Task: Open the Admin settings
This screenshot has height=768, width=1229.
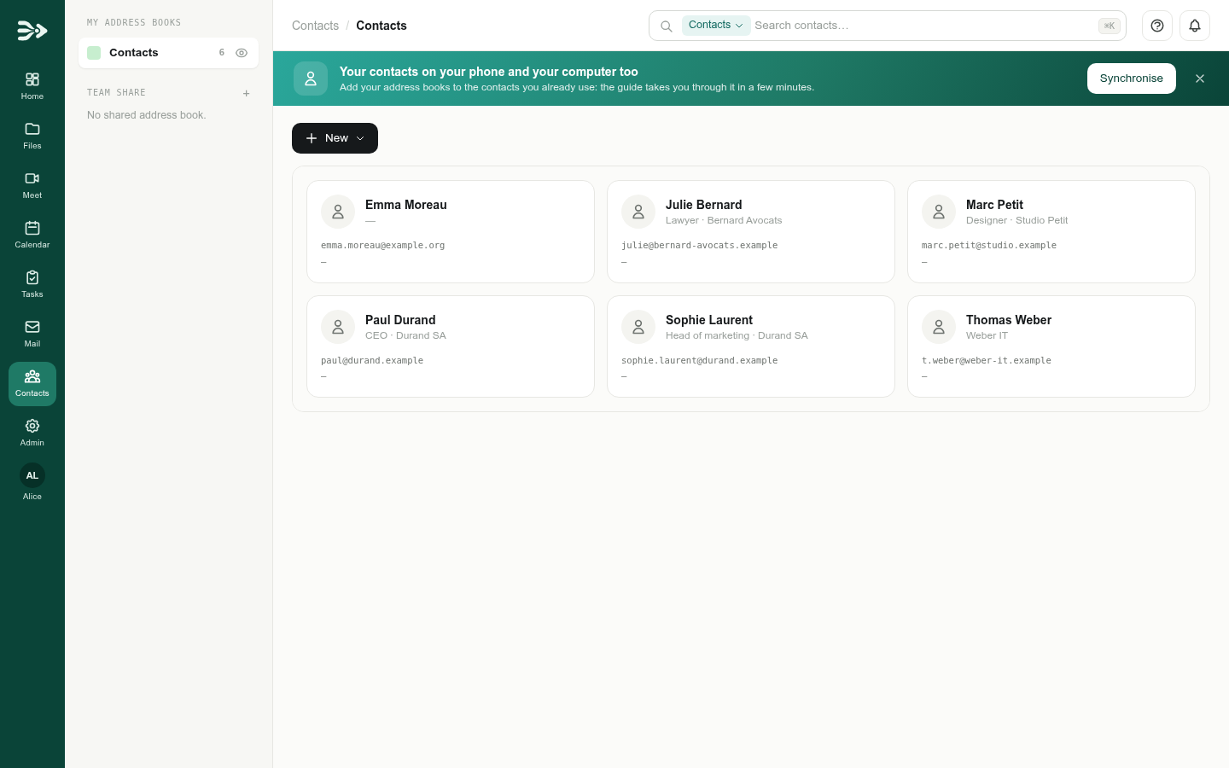Action: click(x=32, y=433)
